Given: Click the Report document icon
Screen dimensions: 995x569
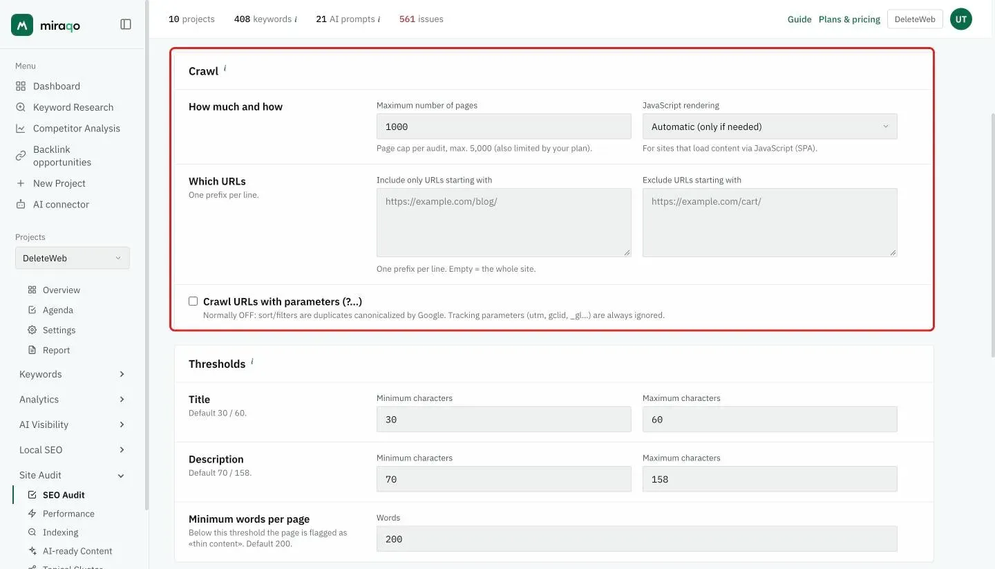Looking at the screenshot, I should pyautogui.click(x=32, y=350).
